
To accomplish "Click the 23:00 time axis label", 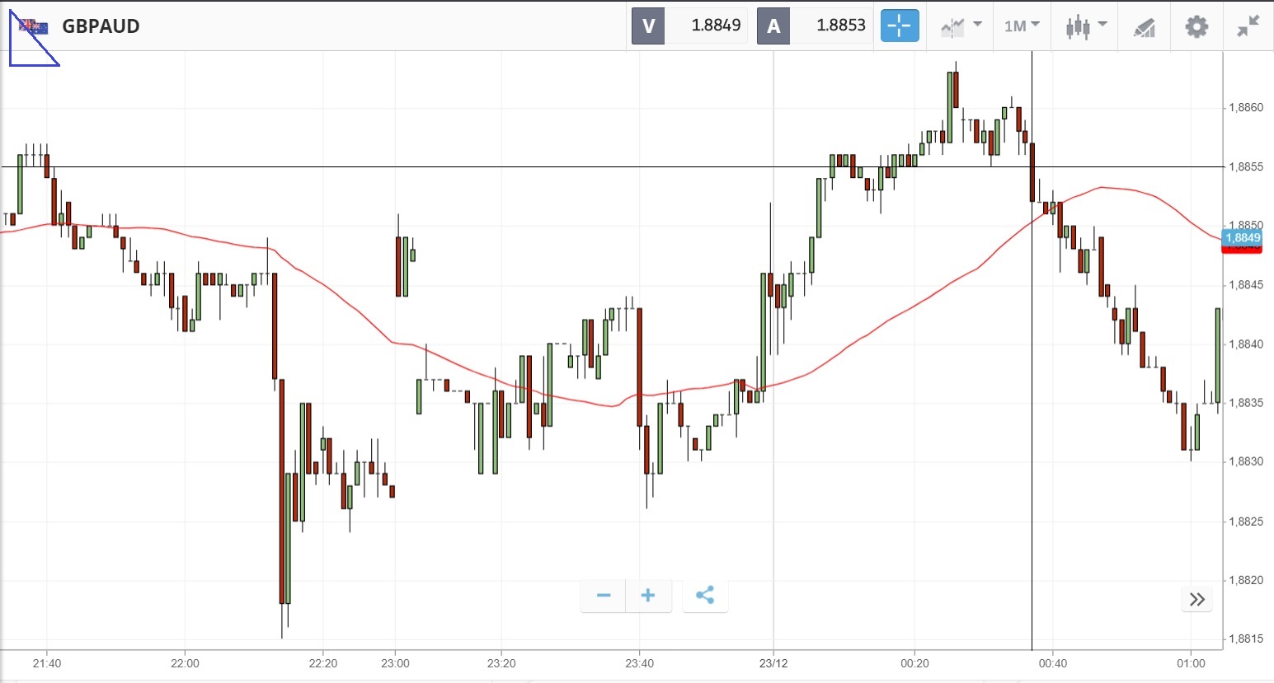I will click(x=396, y=663).
